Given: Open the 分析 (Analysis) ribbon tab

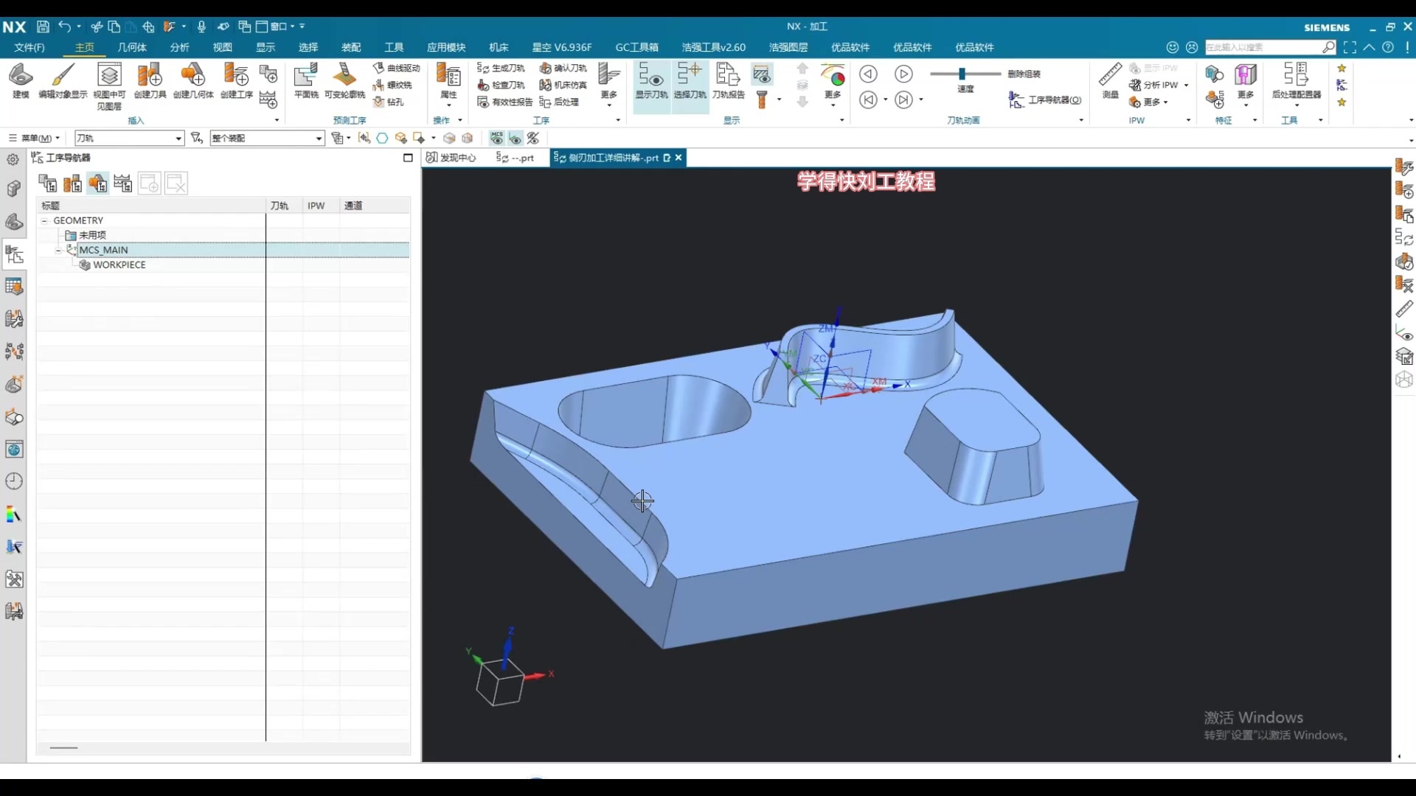Looking at the screenshot, I should [179, 47].
